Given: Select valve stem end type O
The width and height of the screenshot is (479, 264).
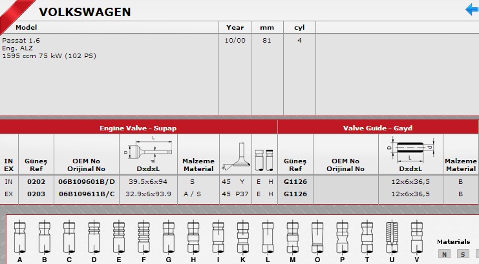Looking at the screenshot, I should (x=317, y=241).
